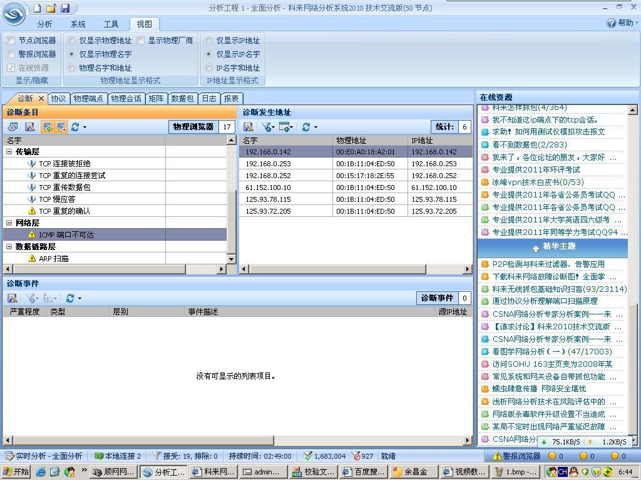
Task: Switch to the 系统 ribbon tab
Action: tap(78, 24)
